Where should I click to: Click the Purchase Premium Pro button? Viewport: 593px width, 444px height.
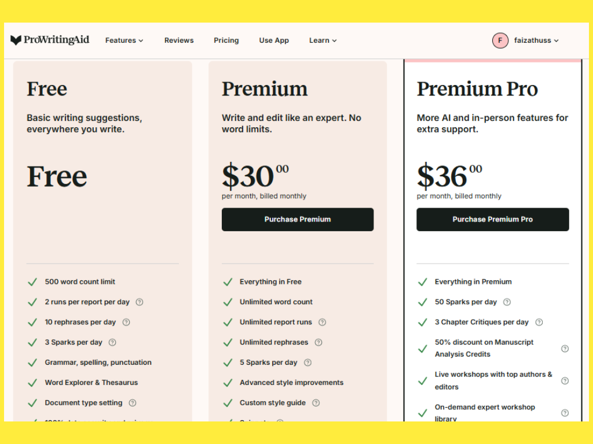click(x=492, y=220)
